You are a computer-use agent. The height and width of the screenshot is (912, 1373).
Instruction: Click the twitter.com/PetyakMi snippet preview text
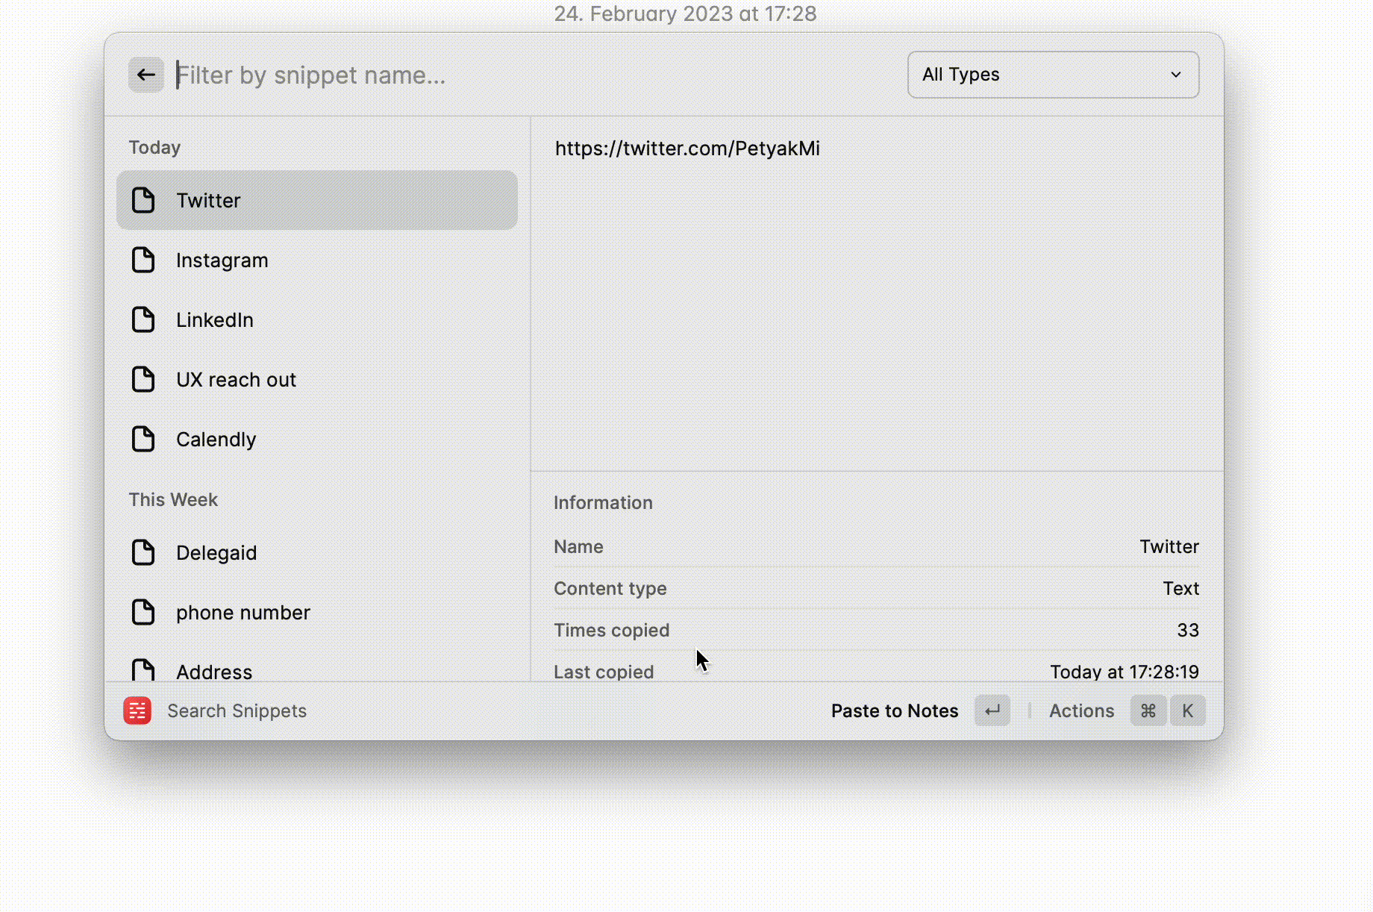pos(687,149)
